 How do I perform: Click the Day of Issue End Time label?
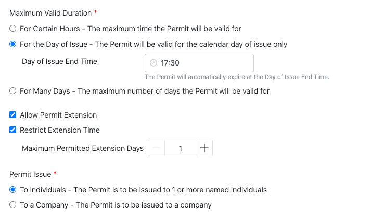click(x=59, y=61)
